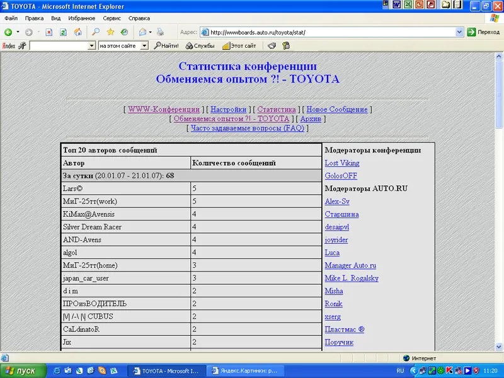Viewport: 504px width, 378px height.
Task: Launch Access from the Office shortcut bar
Action: 430,5
